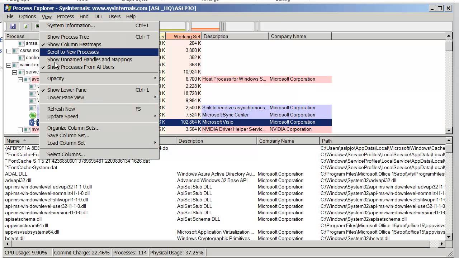Open the Update Speed submenu

coord(99,116)
